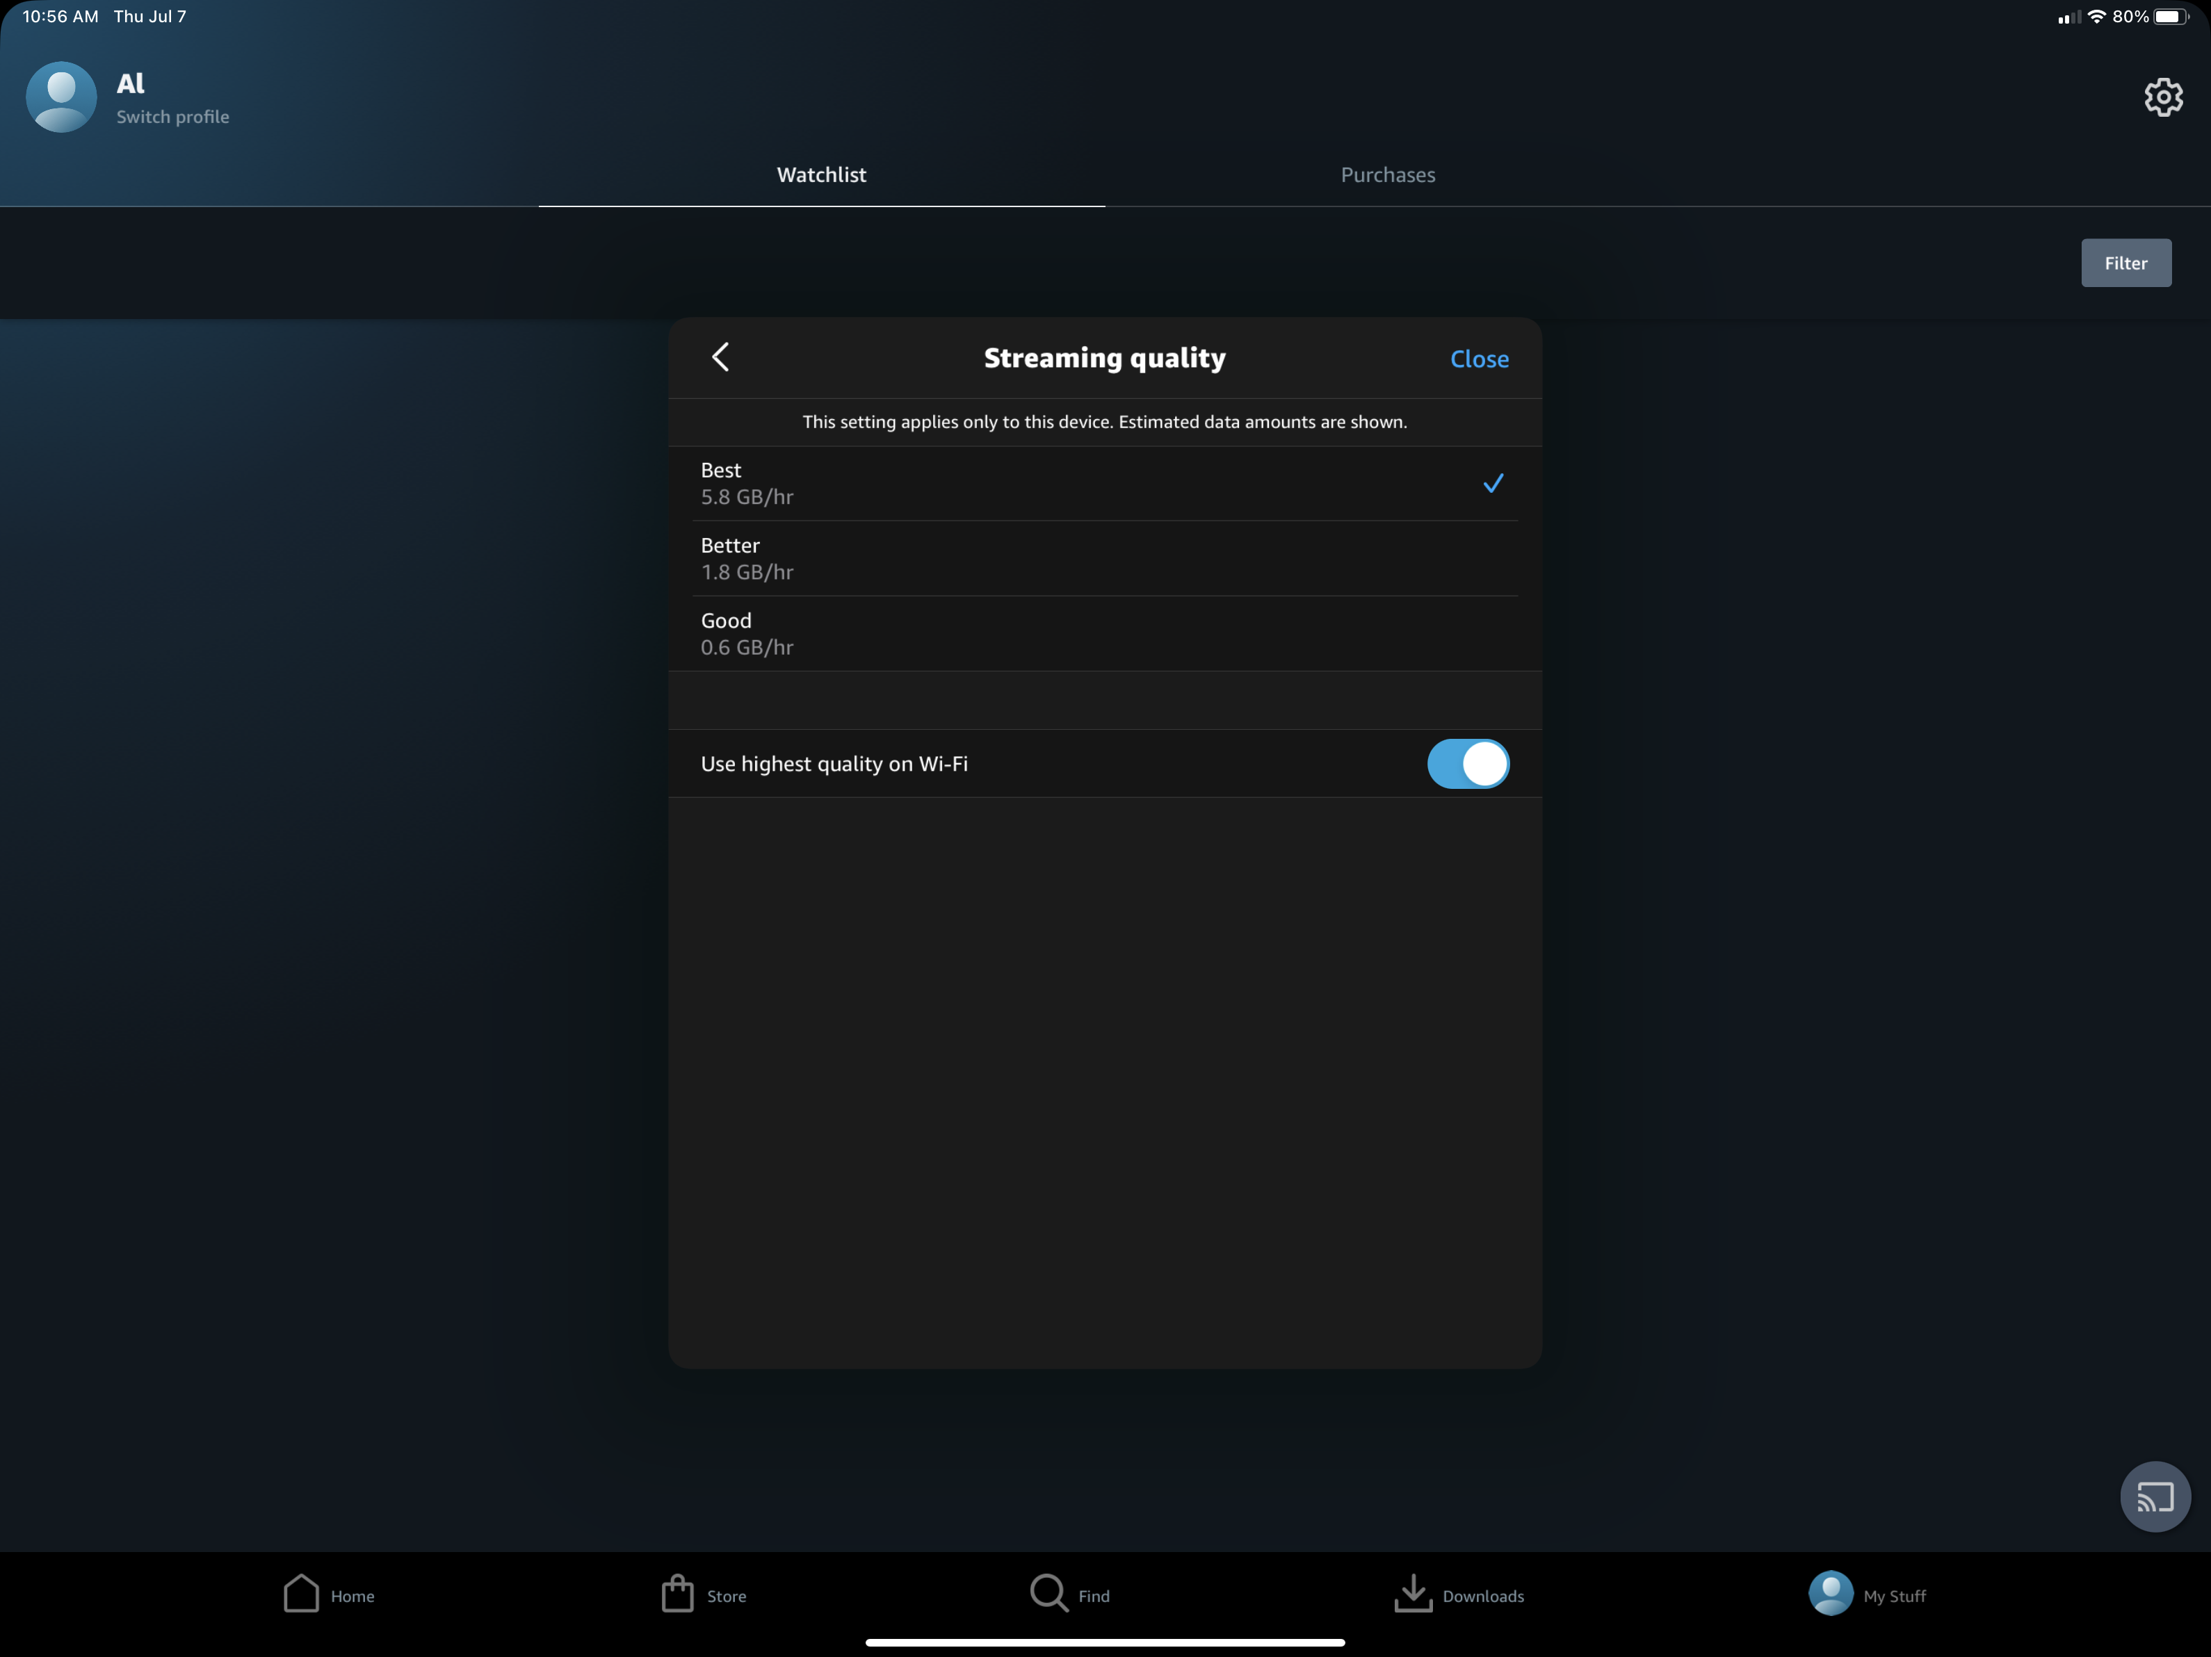
Task: Tap the cast screen icon
Action: point(2154,1496)
